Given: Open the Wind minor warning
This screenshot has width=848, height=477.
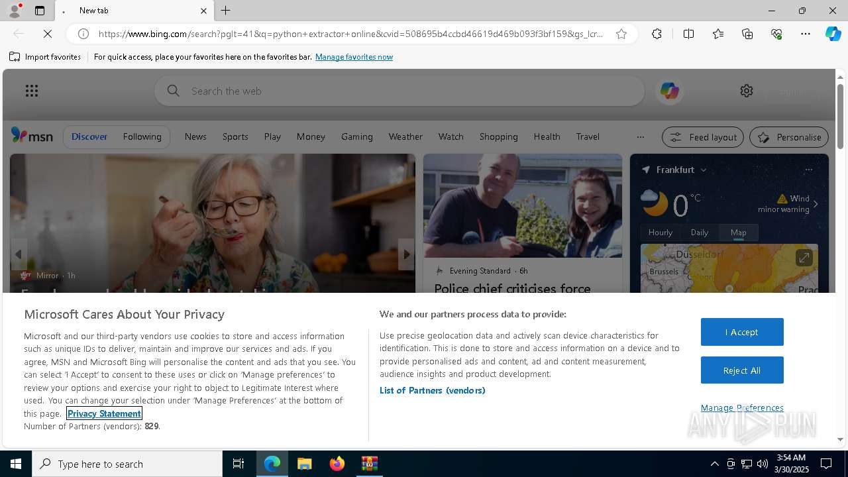Looking at the screenshot, I should point(789,204).
